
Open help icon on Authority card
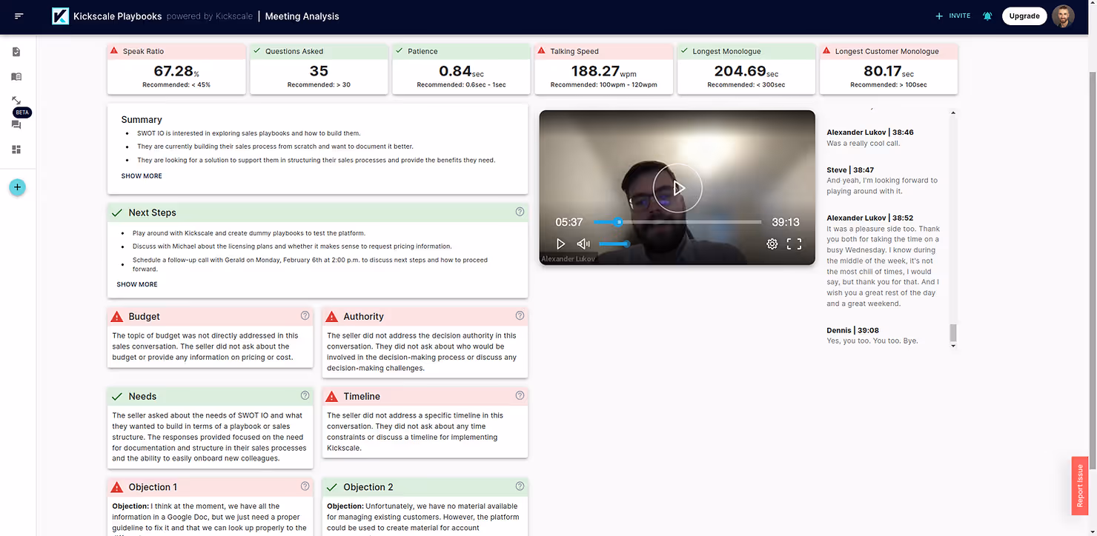pos(520,315)
